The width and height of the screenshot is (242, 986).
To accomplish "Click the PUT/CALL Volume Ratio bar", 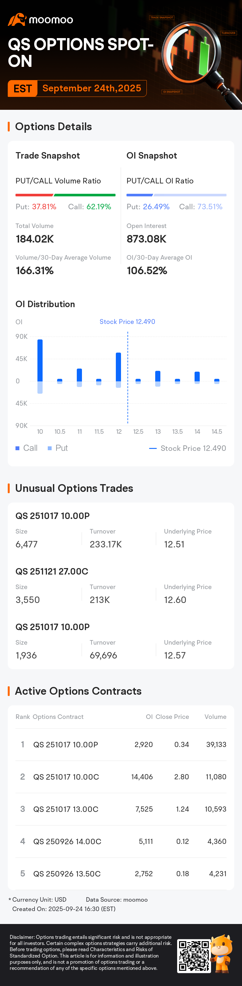I will coord(66,195).
